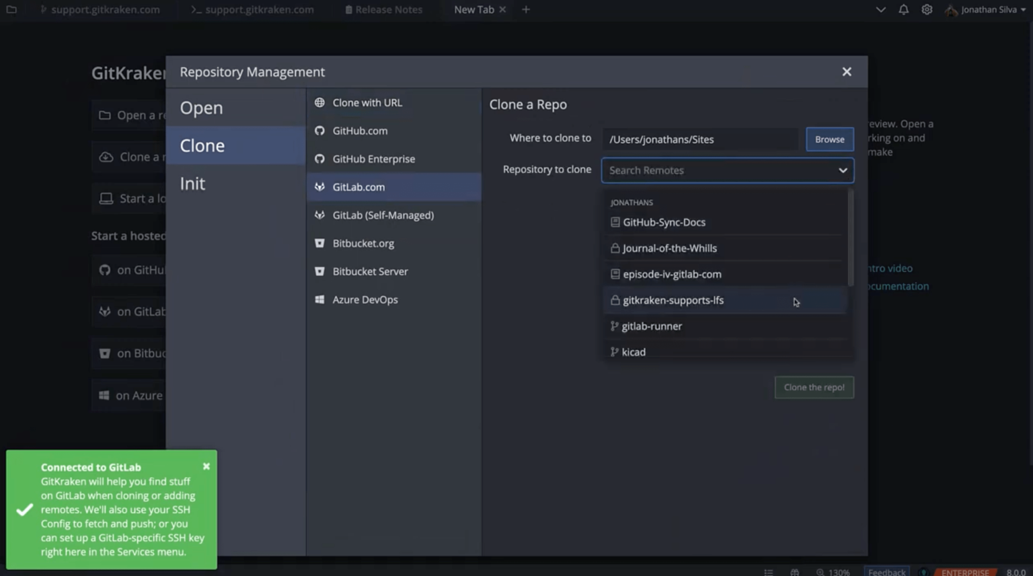This screenshot has height=576, width=1033.
Task: Open the tab overflow chevron
Action: 880,9
